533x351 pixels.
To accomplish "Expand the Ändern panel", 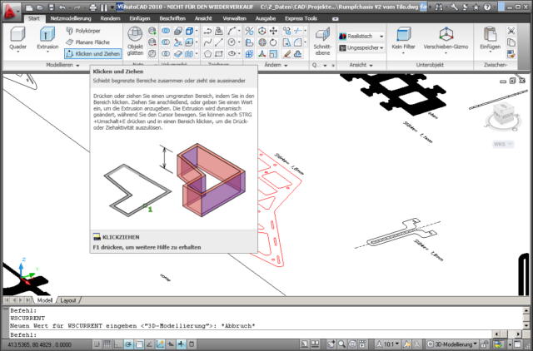I will tap(276, 65).
